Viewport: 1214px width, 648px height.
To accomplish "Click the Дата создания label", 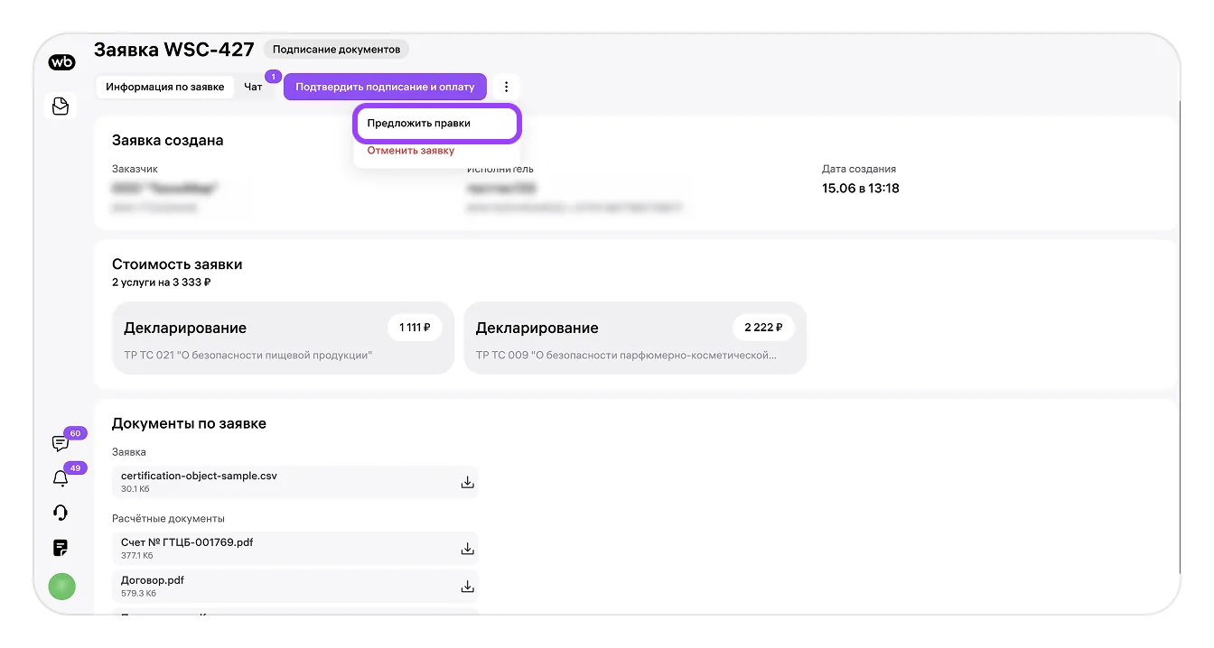I will 859,169.
